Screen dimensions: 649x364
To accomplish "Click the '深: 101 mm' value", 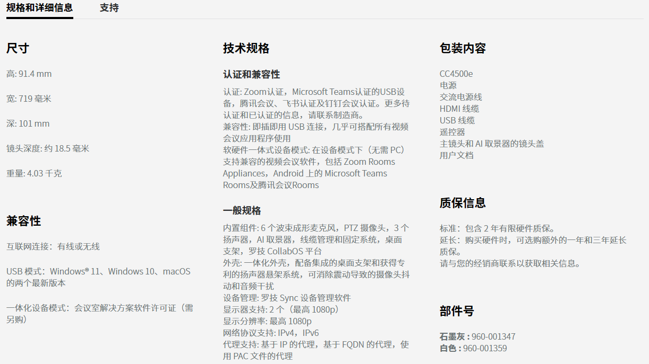I will (x=28, y=124).
